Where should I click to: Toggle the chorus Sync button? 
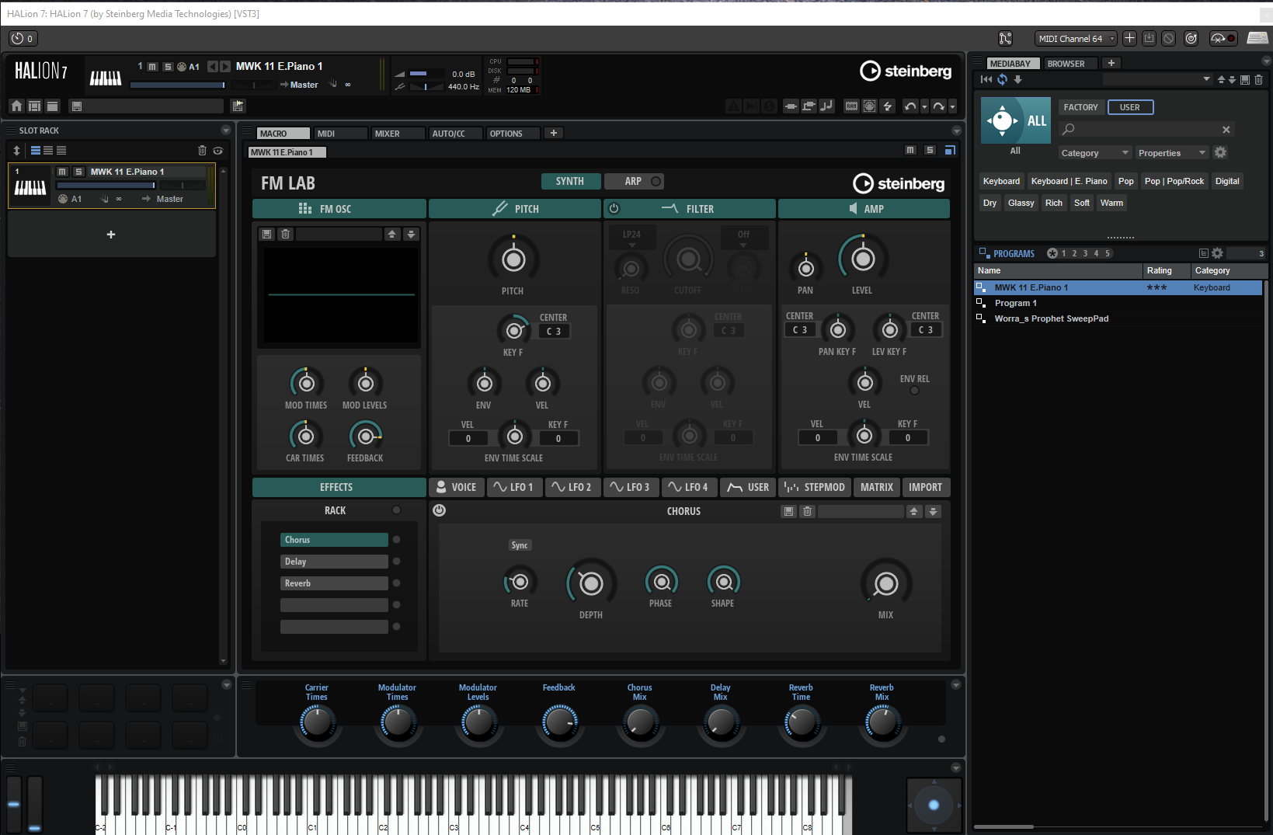pos(520,545)
